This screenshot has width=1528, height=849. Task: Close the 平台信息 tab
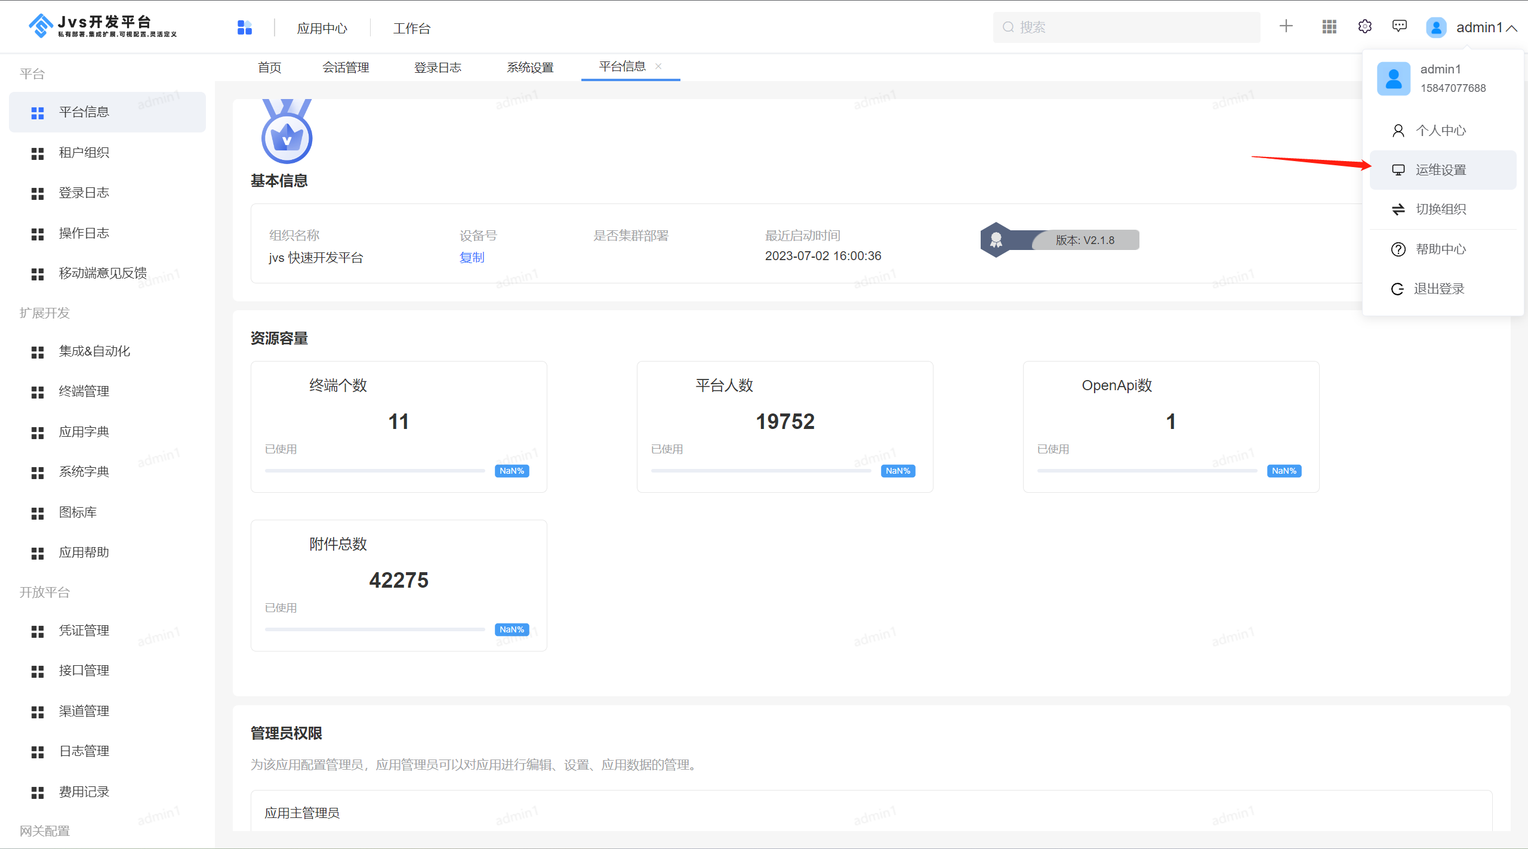[658, 66]
